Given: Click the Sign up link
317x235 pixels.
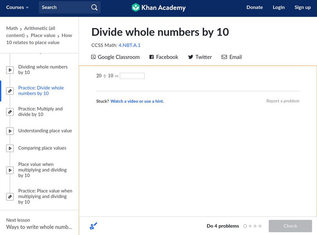Looking at the screenshot, I should (302, 8).
